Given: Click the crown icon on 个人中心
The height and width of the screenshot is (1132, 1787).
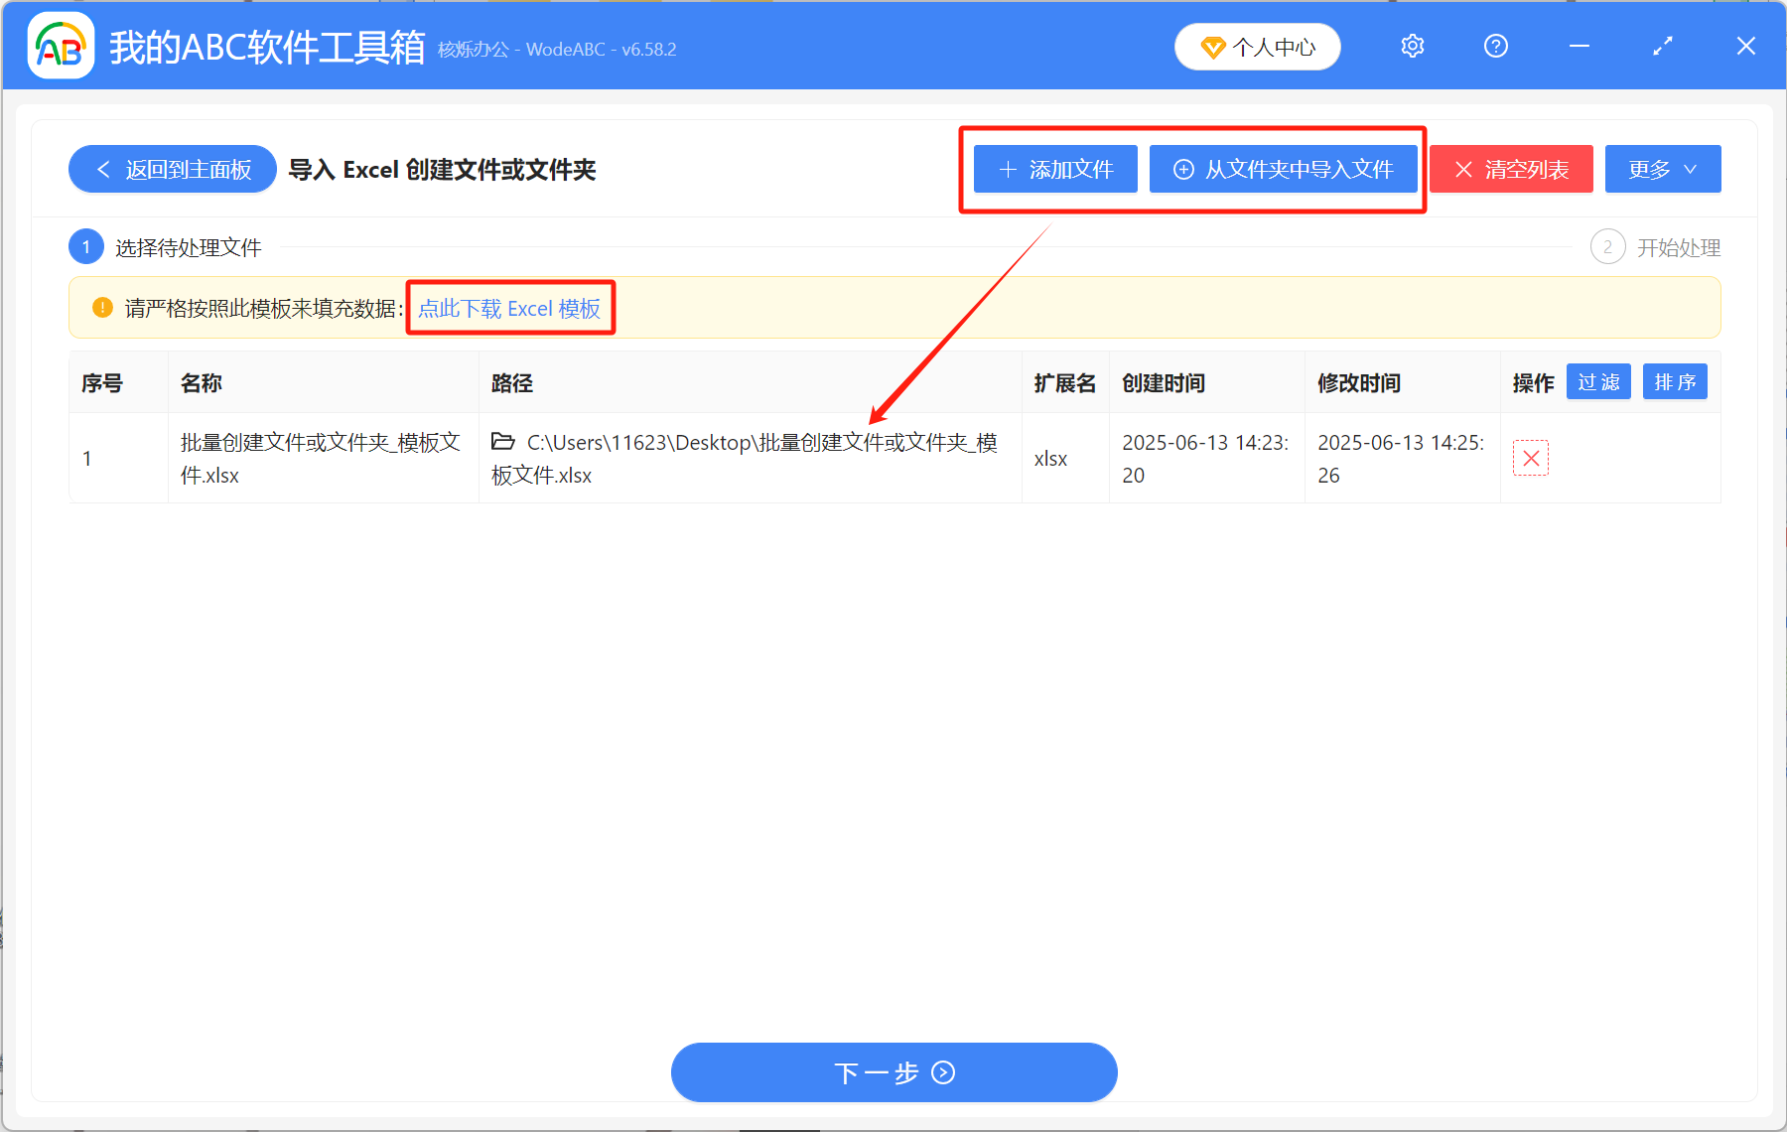Looking at the screenshot, I should tap(1213, 47).
